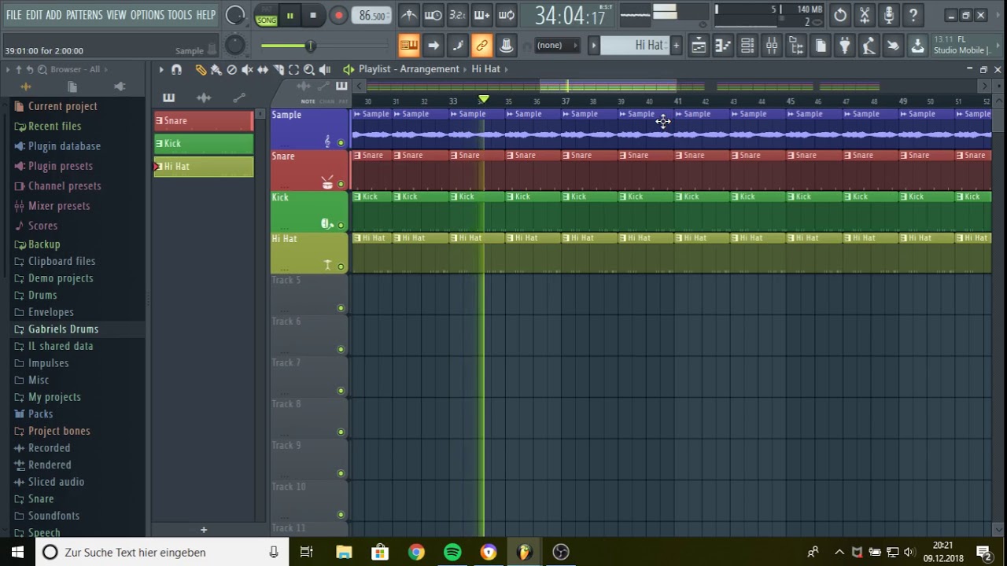Open the Browser view icon
Screen dimensions: 1007x566
click(796, 46)
